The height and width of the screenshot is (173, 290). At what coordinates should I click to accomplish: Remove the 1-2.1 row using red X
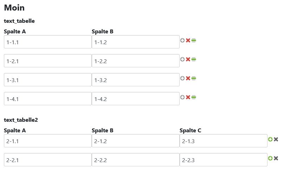[x=188, y=59]
